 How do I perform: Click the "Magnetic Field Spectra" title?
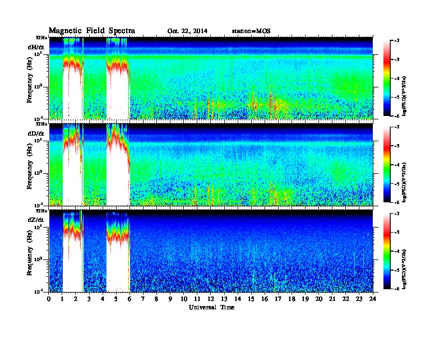click(x=92, y=31)
